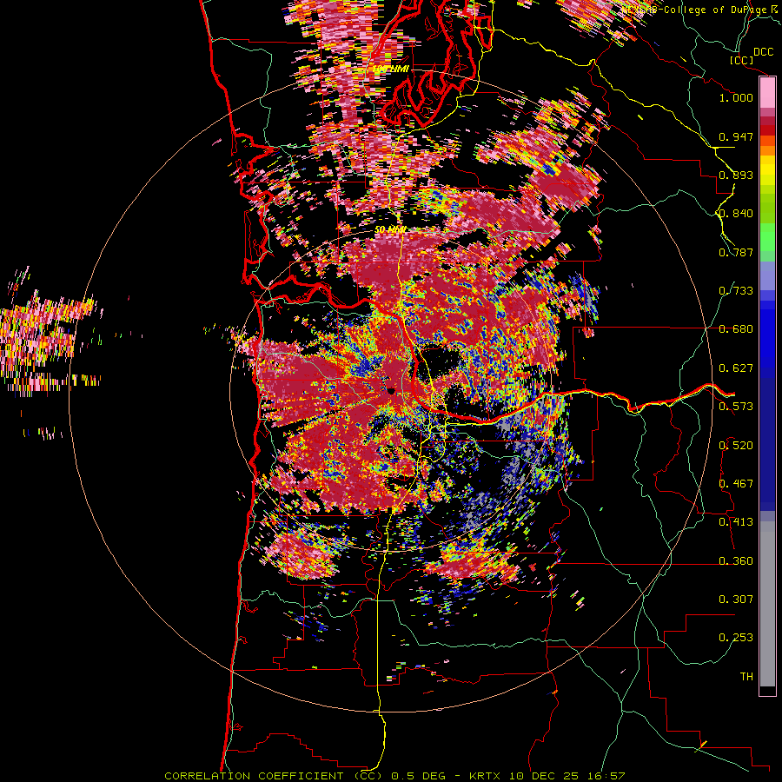Select the 0.893 legend value
The height and width of the screenshot is (782, 782).
[736, 175]
